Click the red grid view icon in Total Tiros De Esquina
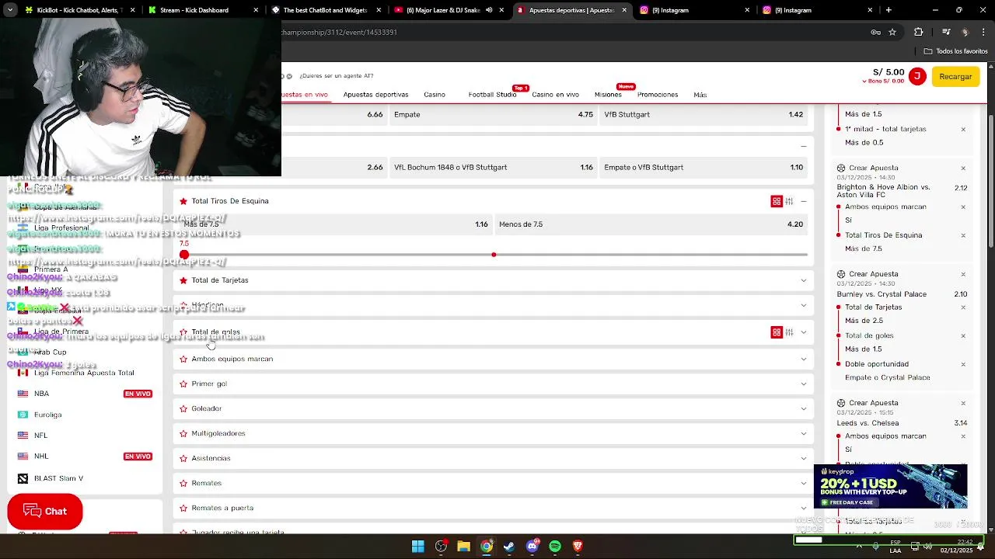 (776, 201)
